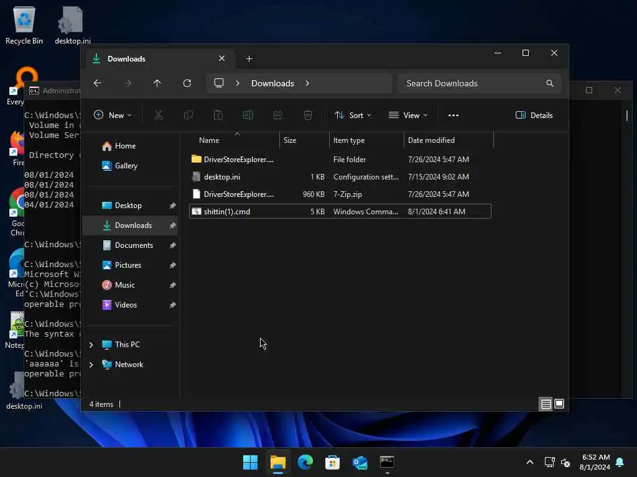Image resolution: width=637 pixels, height=477 pixels.
Task: Click the Cut toolbar icon
Action: pos(159,115)
